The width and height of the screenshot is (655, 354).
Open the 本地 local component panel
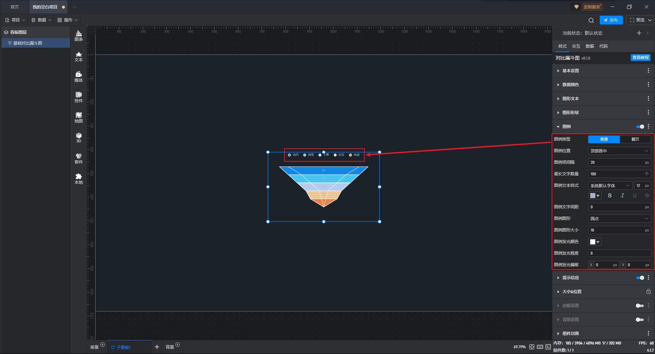point(78,179)
